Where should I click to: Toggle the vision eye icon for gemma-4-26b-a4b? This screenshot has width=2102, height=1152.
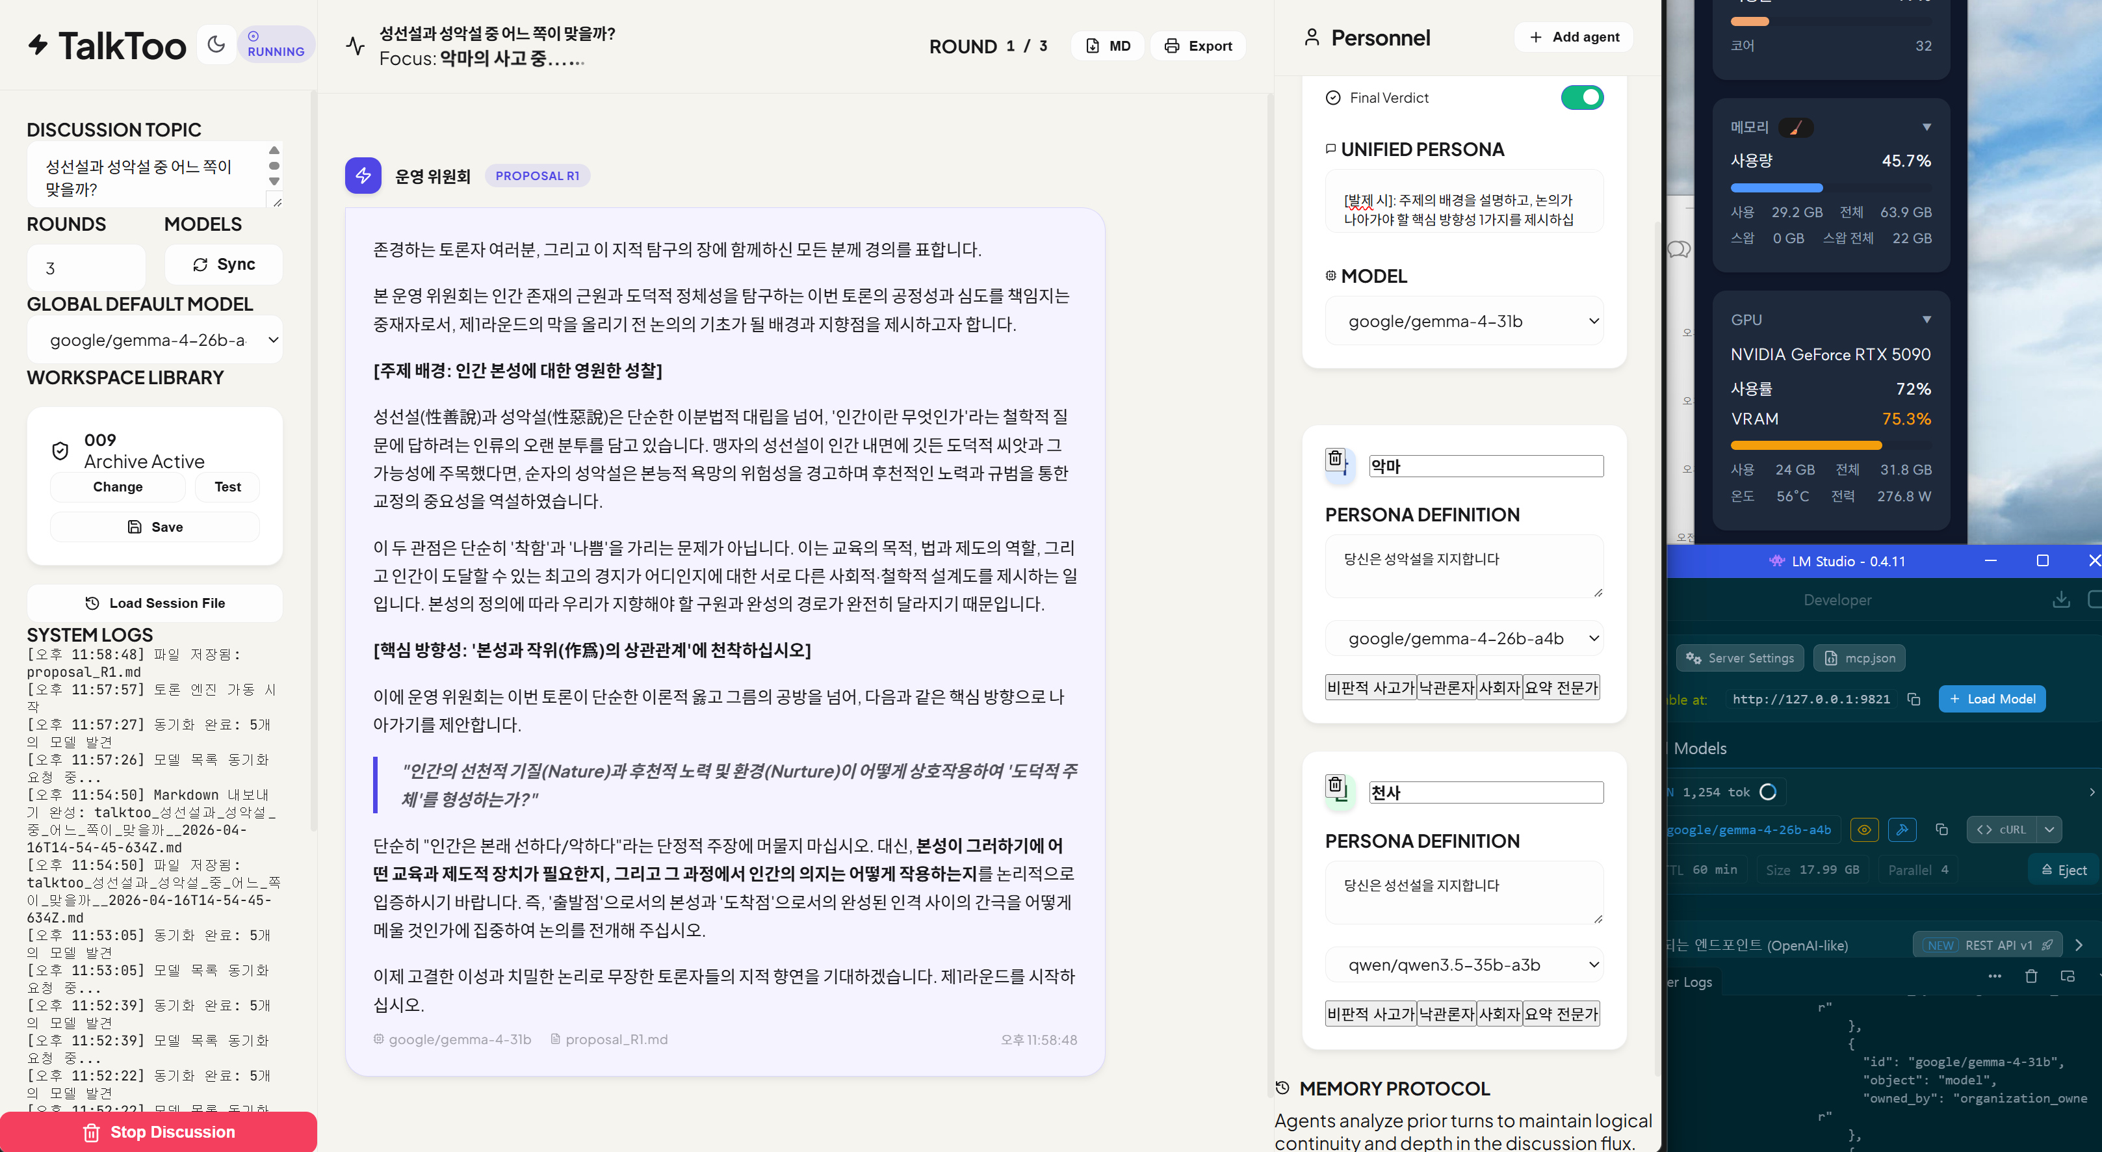click(x=1865, y=830)
